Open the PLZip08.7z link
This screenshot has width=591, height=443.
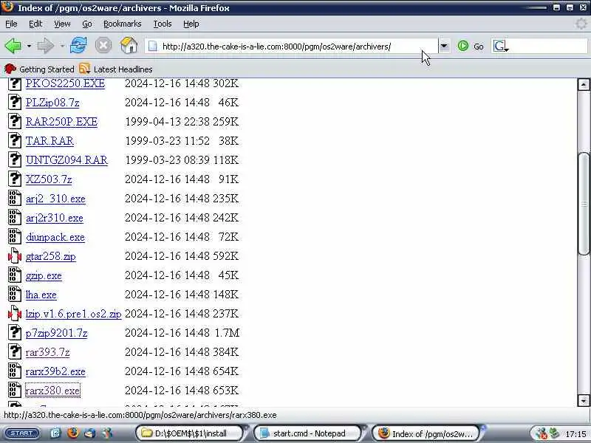pos(52,103)
